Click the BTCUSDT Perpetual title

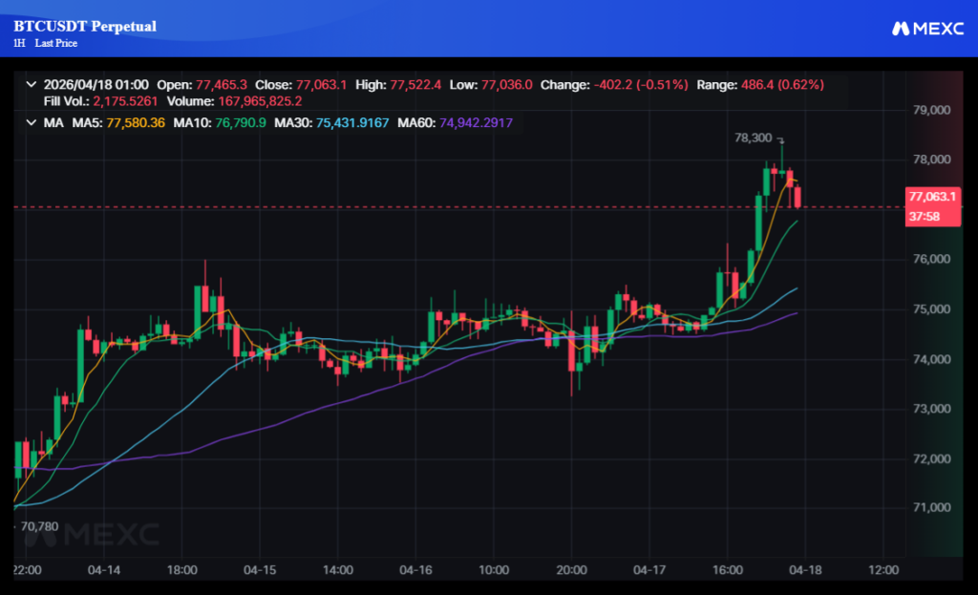[x=84, y=26]
